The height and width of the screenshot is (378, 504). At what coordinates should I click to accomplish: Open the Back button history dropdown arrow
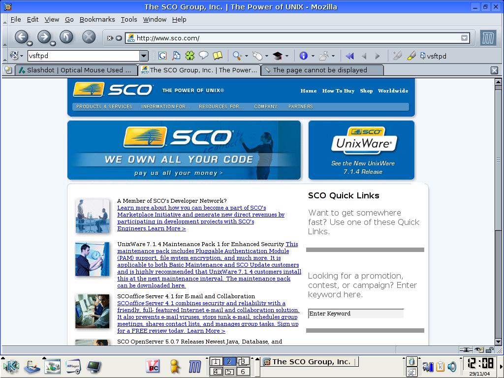[30, 43]
